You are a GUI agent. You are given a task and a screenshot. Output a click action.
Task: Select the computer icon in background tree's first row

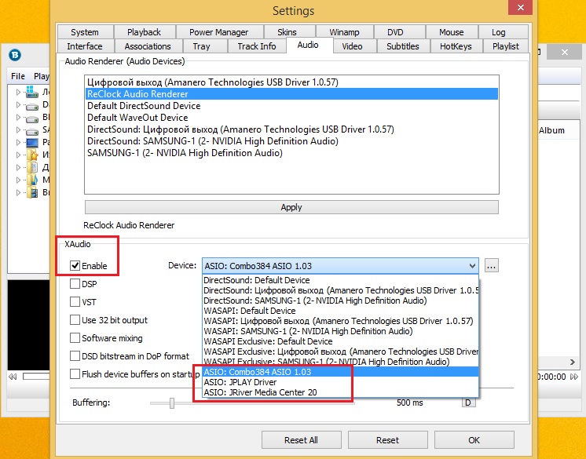pyautogui.click(x=32, y=92)
